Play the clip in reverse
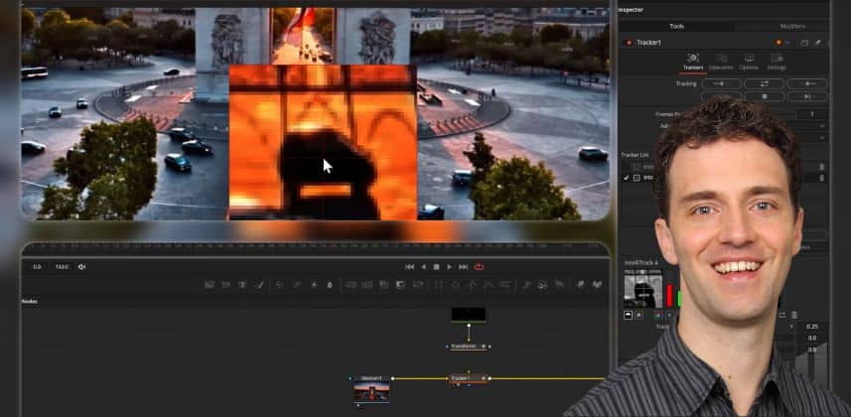 pos(424,267)
